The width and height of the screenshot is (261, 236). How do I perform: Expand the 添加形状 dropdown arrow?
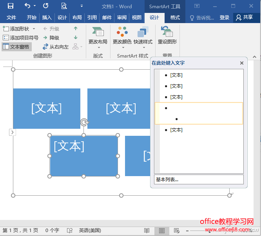tap(34, 29)
